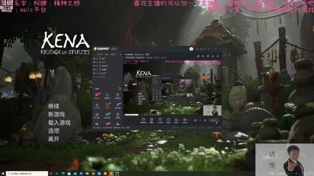Image resolution: width=314 pixels, height=176 pixels.
Task: Open the Windows Start menu
Action: point(3,174)
